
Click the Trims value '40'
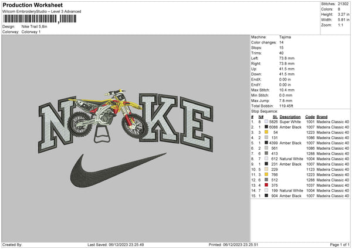[x=281, y=53]
